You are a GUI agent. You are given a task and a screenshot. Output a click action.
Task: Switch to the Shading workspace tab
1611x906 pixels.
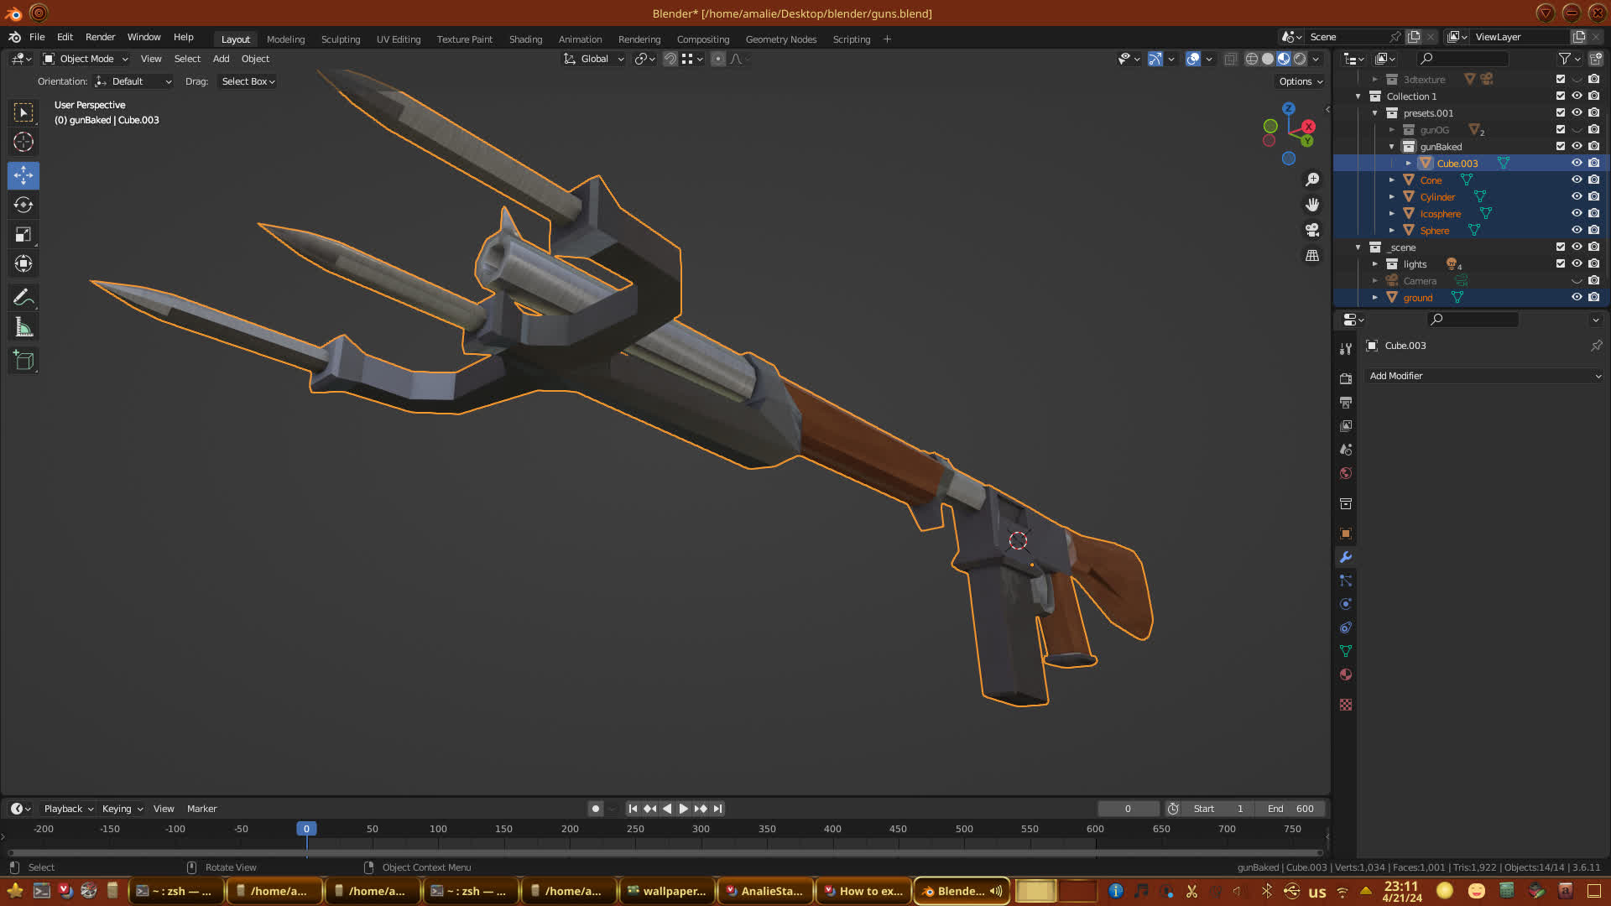click(525, 39)
